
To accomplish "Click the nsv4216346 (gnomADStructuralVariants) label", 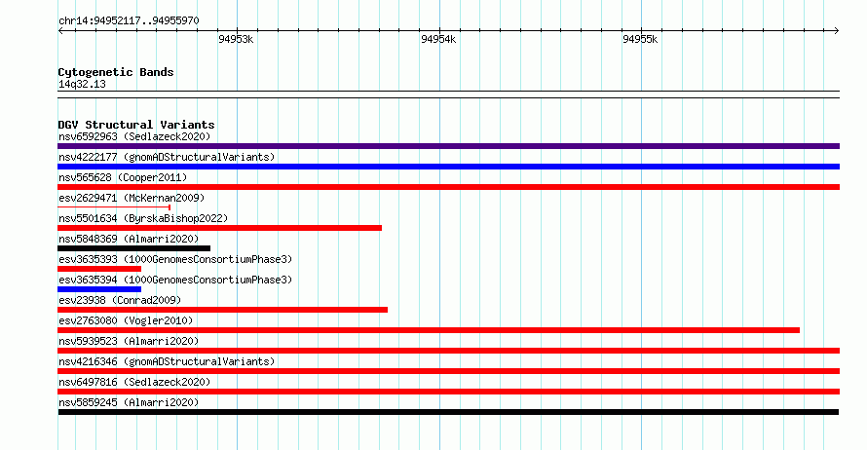I will click(x=167, y=361).
